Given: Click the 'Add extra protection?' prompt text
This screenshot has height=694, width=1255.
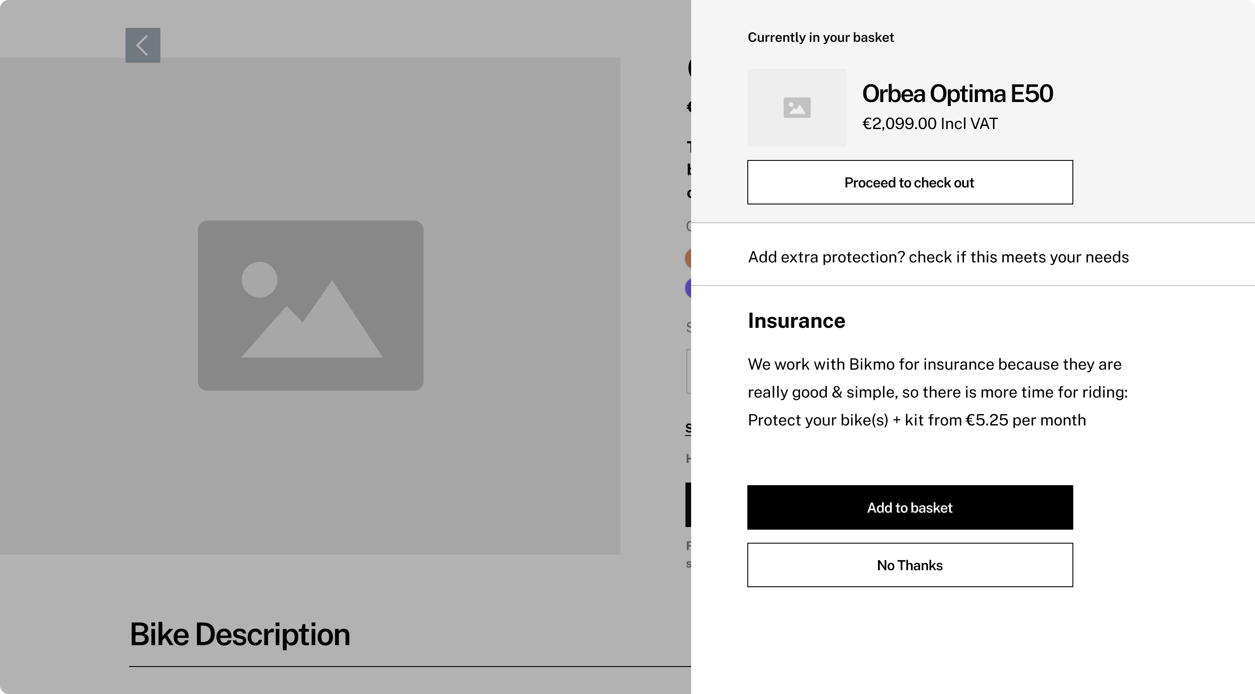Looking at the screenshot, I should point(938,257).
